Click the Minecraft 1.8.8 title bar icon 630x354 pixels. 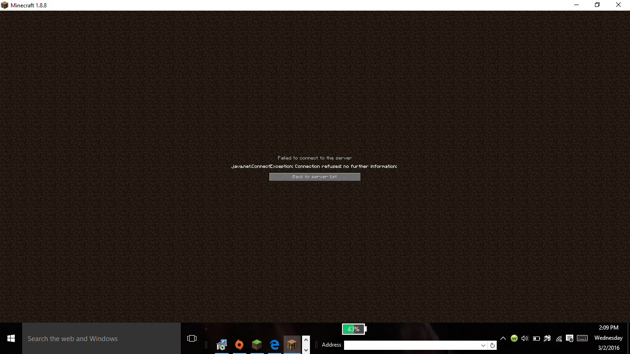click(5, 5)
